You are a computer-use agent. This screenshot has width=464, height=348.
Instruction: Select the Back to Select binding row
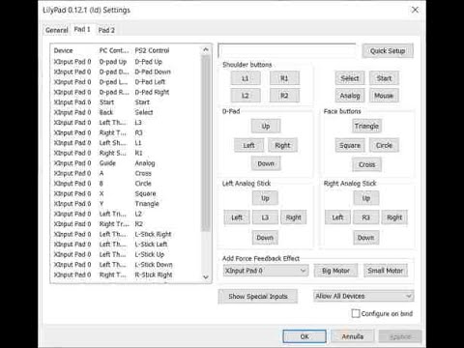click(126, 112)
